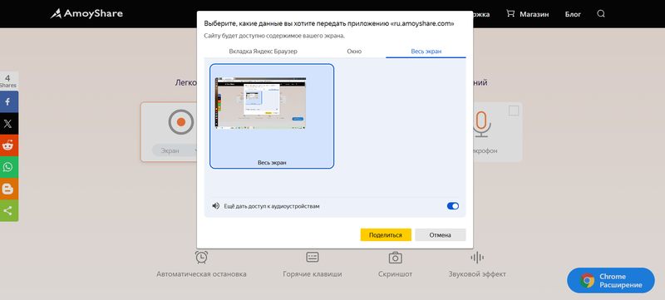Screen dimensions: 665x300
Task: Click the microphone icon
Action: (x=481, y=124)
